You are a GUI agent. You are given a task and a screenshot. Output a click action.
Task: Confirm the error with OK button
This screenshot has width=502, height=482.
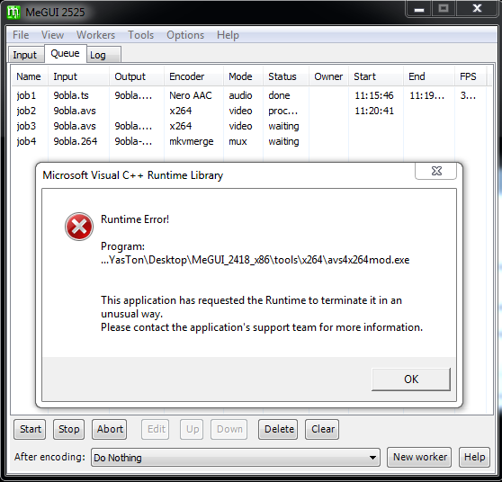[411, 379]
